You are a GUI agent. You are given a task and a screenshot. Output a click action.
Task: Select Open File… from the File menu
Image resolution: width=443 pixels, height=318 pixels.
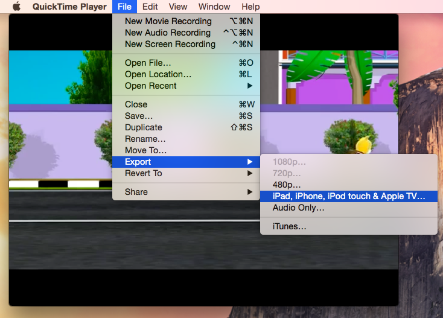click(186, 63)
